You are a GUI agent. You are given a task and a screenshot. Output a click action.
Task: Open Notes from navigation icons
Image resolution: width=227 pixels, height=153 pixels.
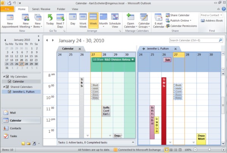(23, 144)
